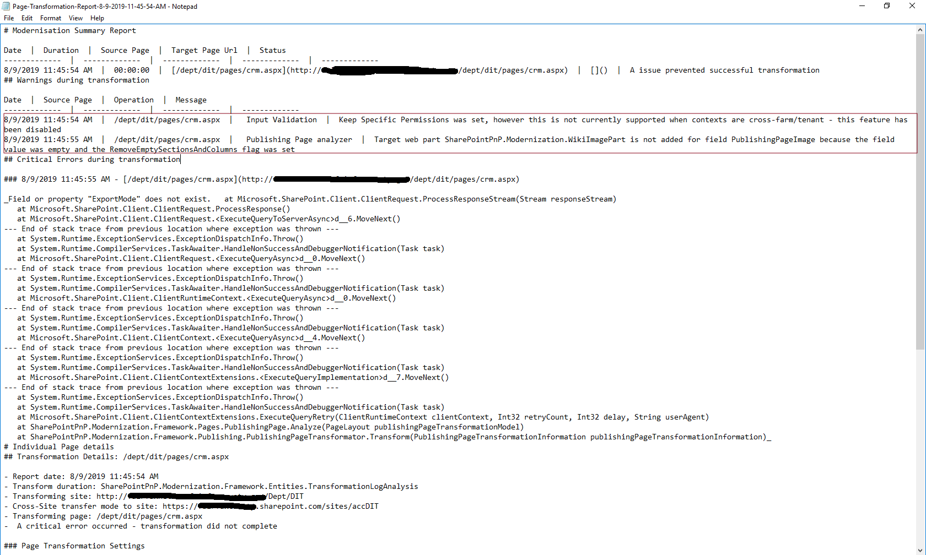Click the vertical scrollbar up arrow
The height and width of the screenshot is (555, 926).
[x=920, y=29]
